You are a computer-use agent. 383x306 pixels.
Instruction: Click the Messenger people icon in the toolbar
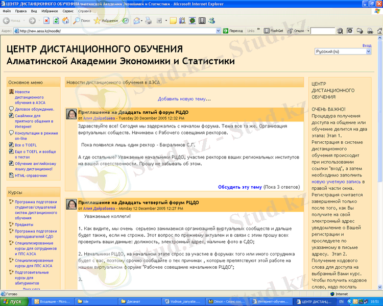click(x=211, y=21)
